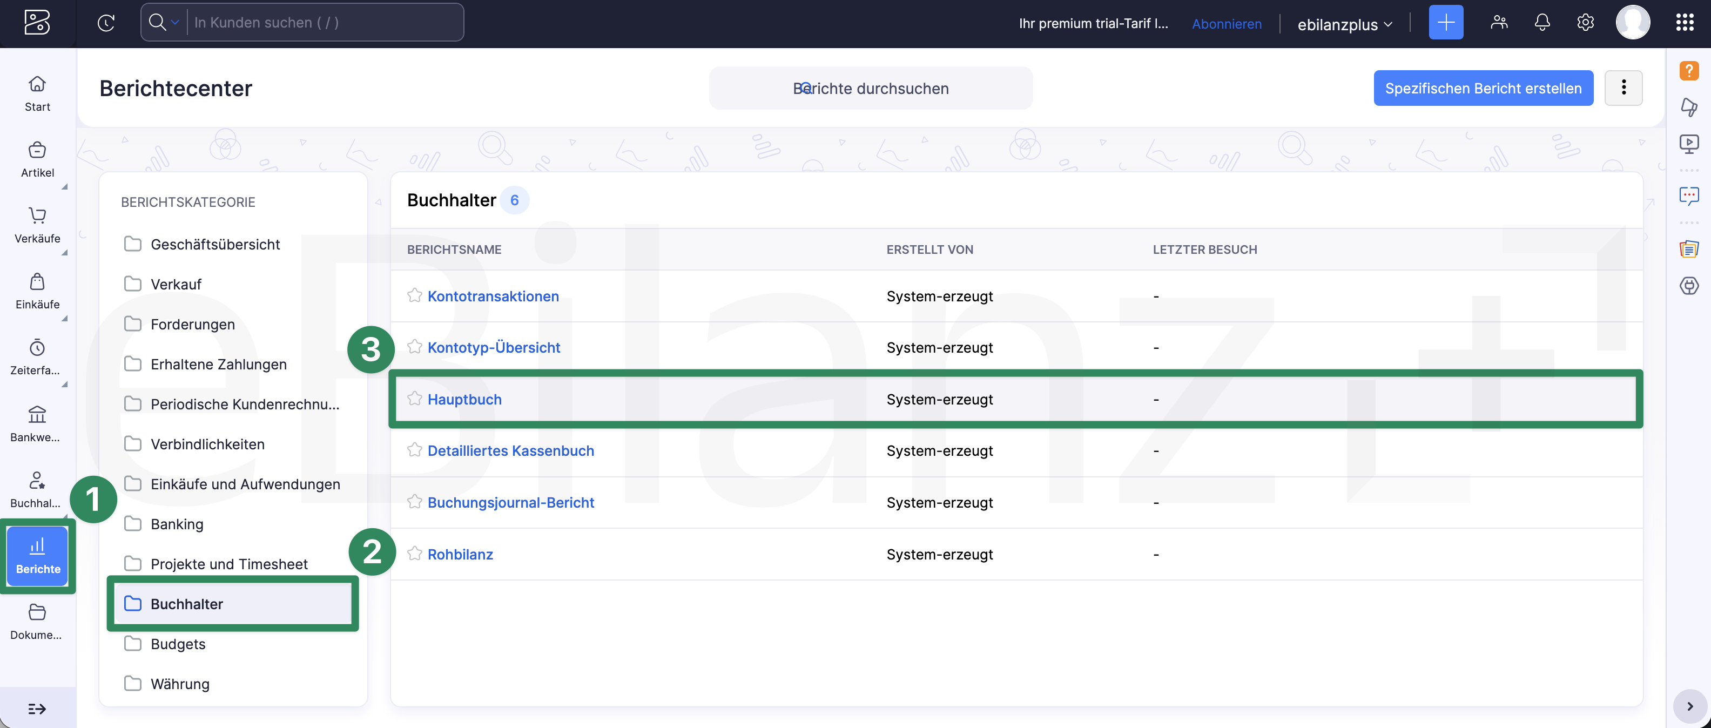
Task: Click the BERICHTSNAME column header
Action: click(x=454, y=249)
